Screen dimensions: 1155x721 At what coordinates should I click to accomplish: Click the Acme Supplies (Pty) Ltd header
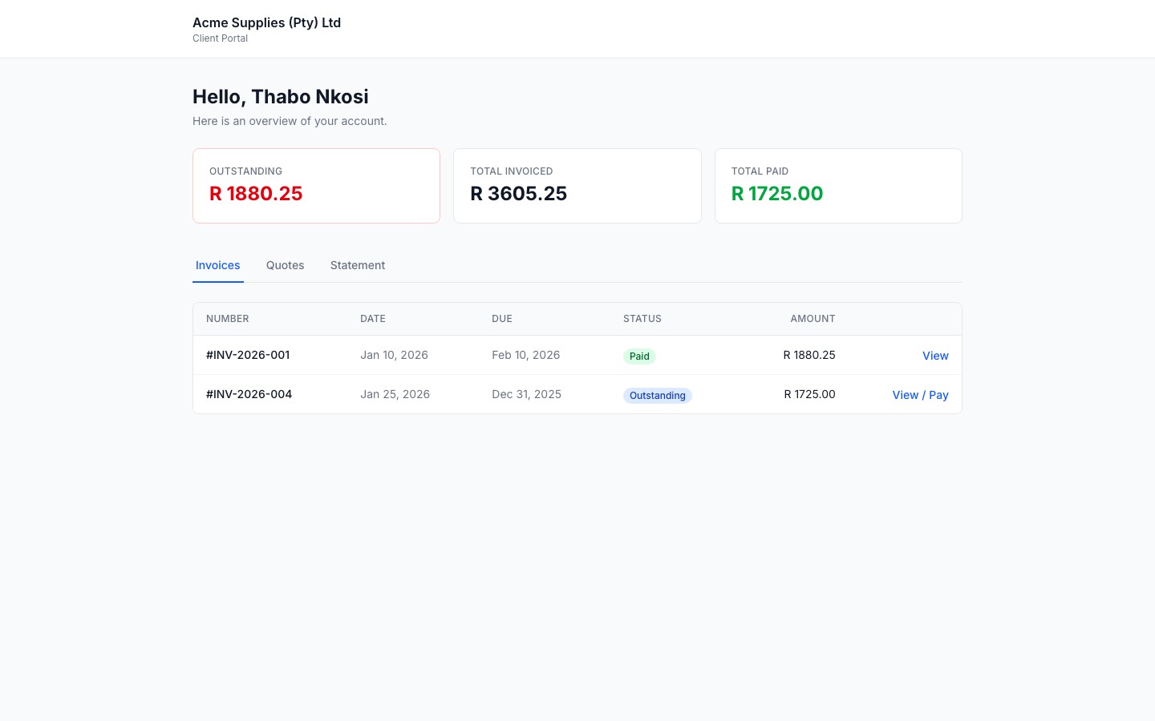(266, 22)
